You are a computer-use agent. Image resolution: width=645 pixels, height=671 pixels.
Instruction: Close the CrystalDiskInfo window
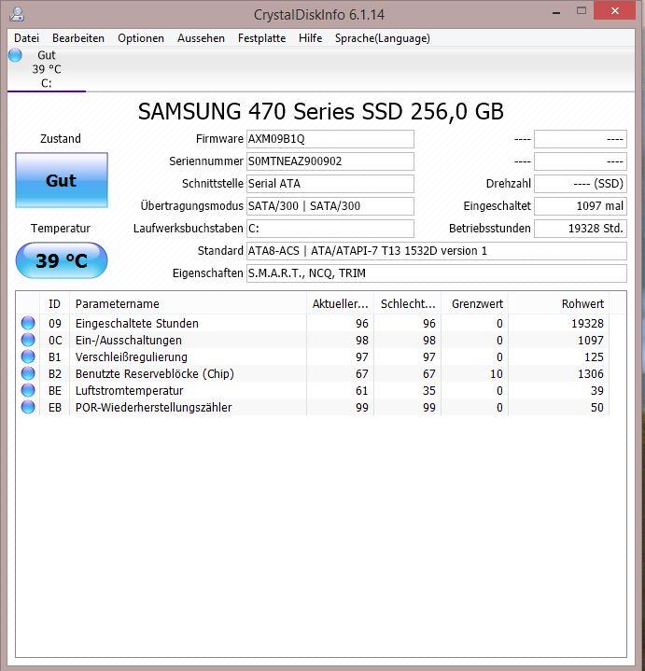[x=614, y=11]
